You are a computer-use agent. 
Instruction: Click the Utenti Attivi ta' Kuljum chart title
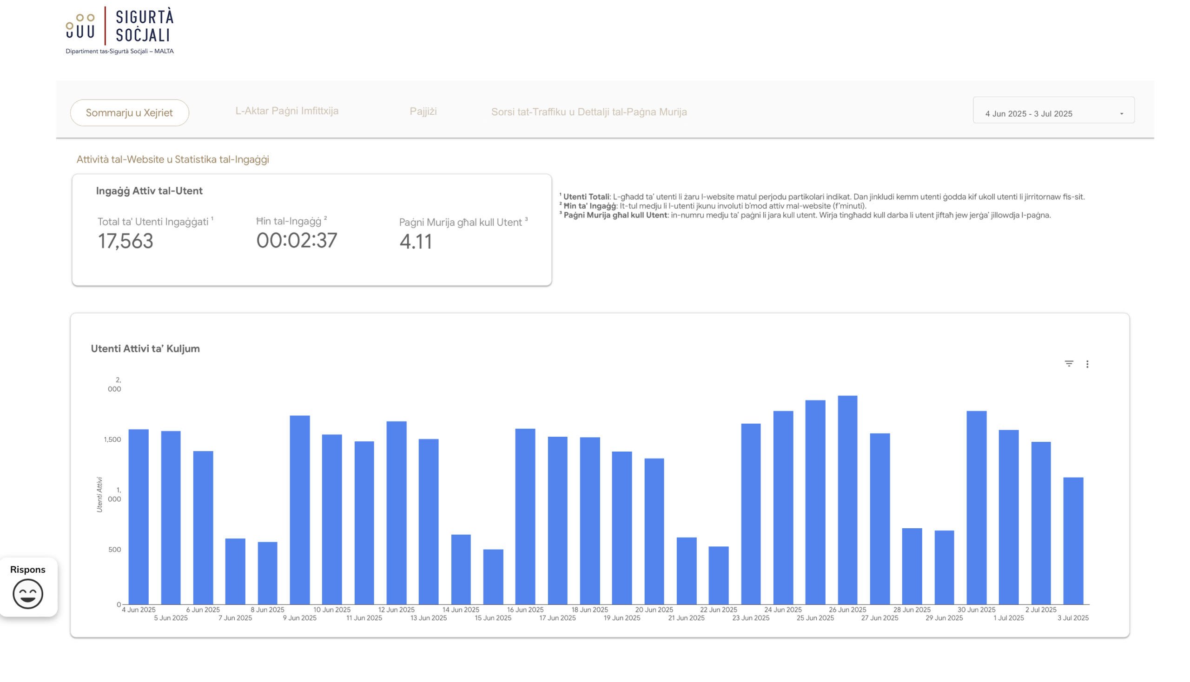(145, 348)
